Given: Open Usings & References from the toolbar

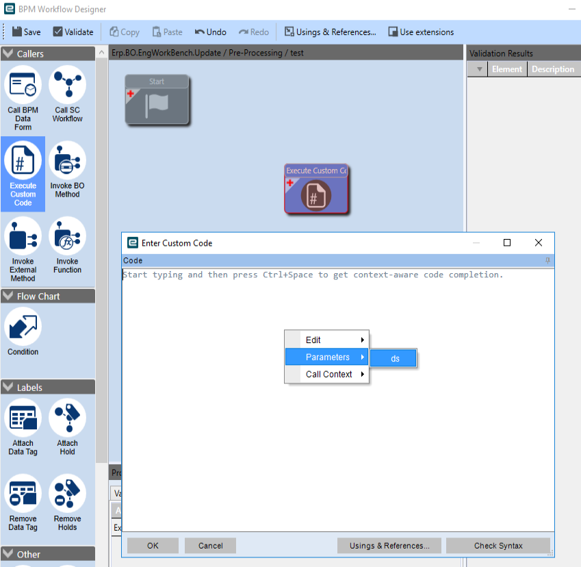Looking at the screenshot, I should 330,32.
